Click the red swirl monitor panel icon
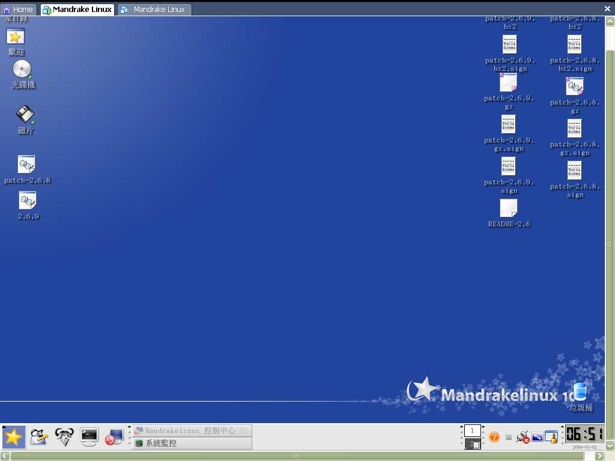 114,437
